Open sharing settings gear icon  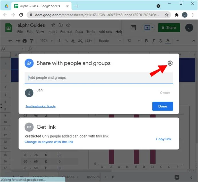coord(170,63)
